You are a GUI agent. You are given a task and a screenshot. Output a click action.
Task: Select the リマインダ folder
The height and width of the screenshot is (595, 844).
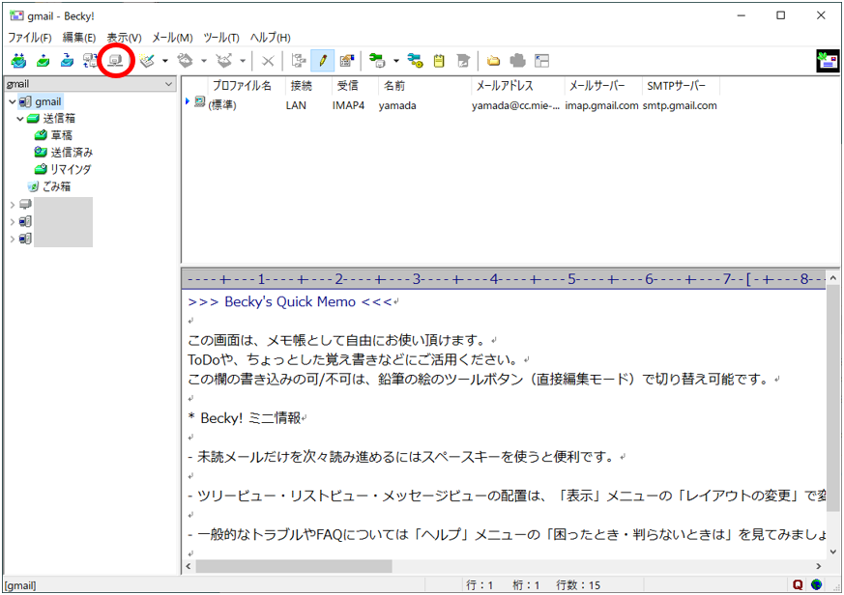click(x=71, y=169)
